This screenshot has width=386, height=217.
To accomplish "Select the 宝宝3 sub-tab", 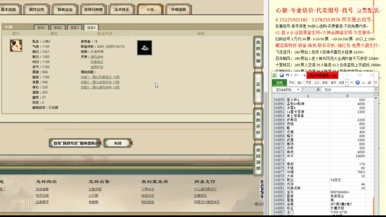I will click(x=74, y=27).
